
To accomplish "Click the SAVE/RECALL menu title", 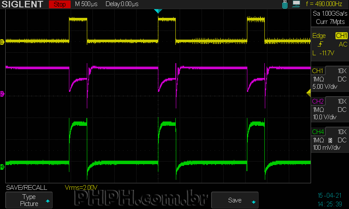I will tap(27, 188).
